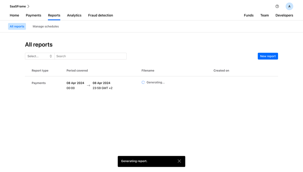Screen dimensions: 303x172
Task: Click the New report button
Action: 268,56
